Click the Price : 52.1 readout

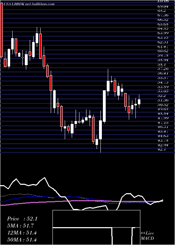[x=22, y=219]
